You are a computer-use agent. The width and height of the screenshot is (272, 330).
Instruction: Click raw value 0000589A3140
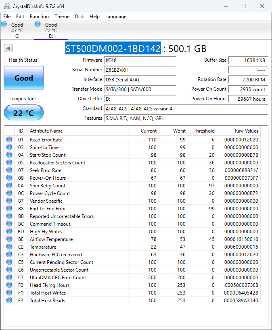click(241, 300)
